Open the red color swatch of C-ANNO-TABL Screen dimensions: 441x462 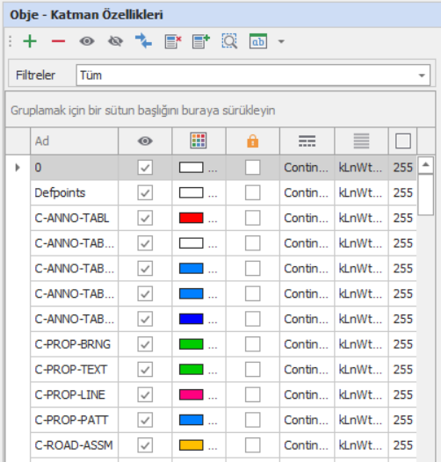[x=191, y=218]
